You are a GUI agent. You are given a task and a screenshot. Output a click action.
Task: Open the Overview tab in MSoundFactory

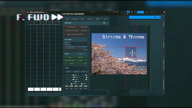122,12
